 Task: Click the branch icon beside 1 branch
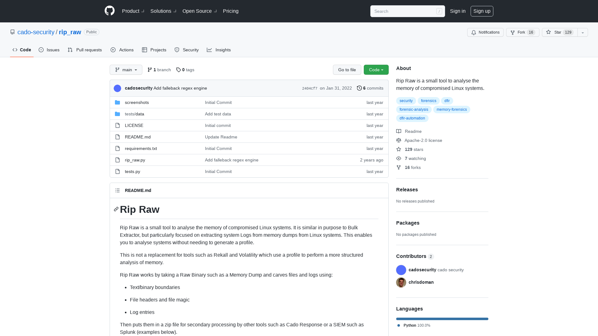click(150, 70)
